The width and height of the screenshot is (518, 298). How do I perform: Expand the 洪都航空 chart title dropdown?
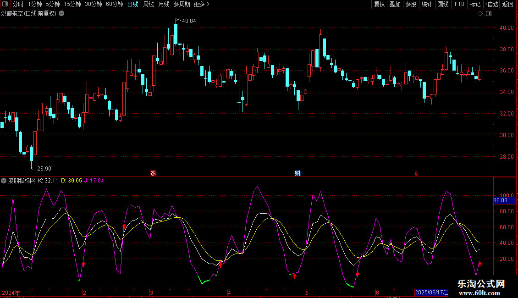point(62,14)
